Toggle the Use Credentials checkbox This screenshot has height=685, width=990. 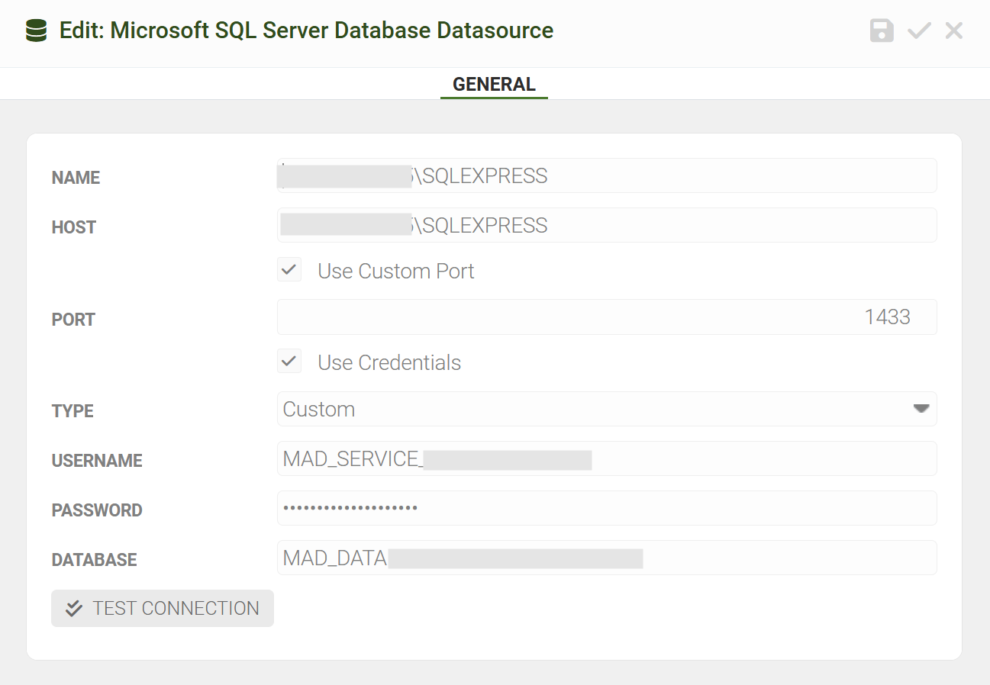[x=289, y=361]
